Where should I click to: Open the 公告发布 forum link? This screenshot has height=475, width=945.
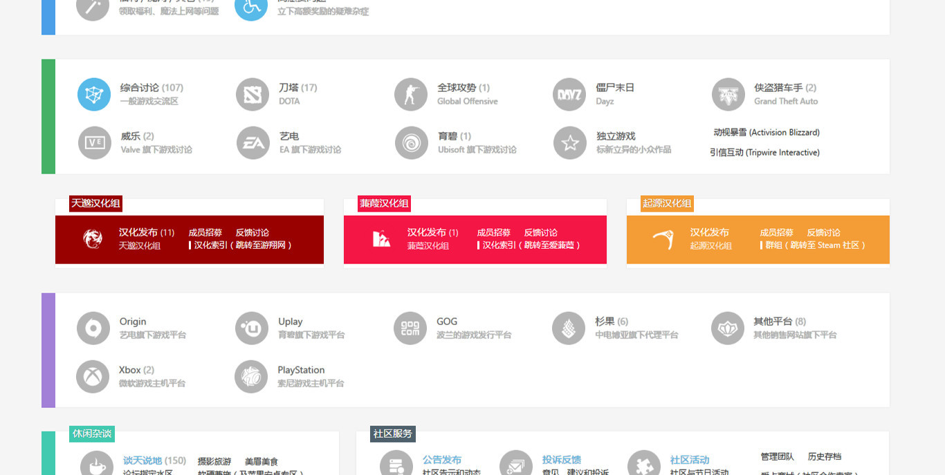[x=442, y=460]
